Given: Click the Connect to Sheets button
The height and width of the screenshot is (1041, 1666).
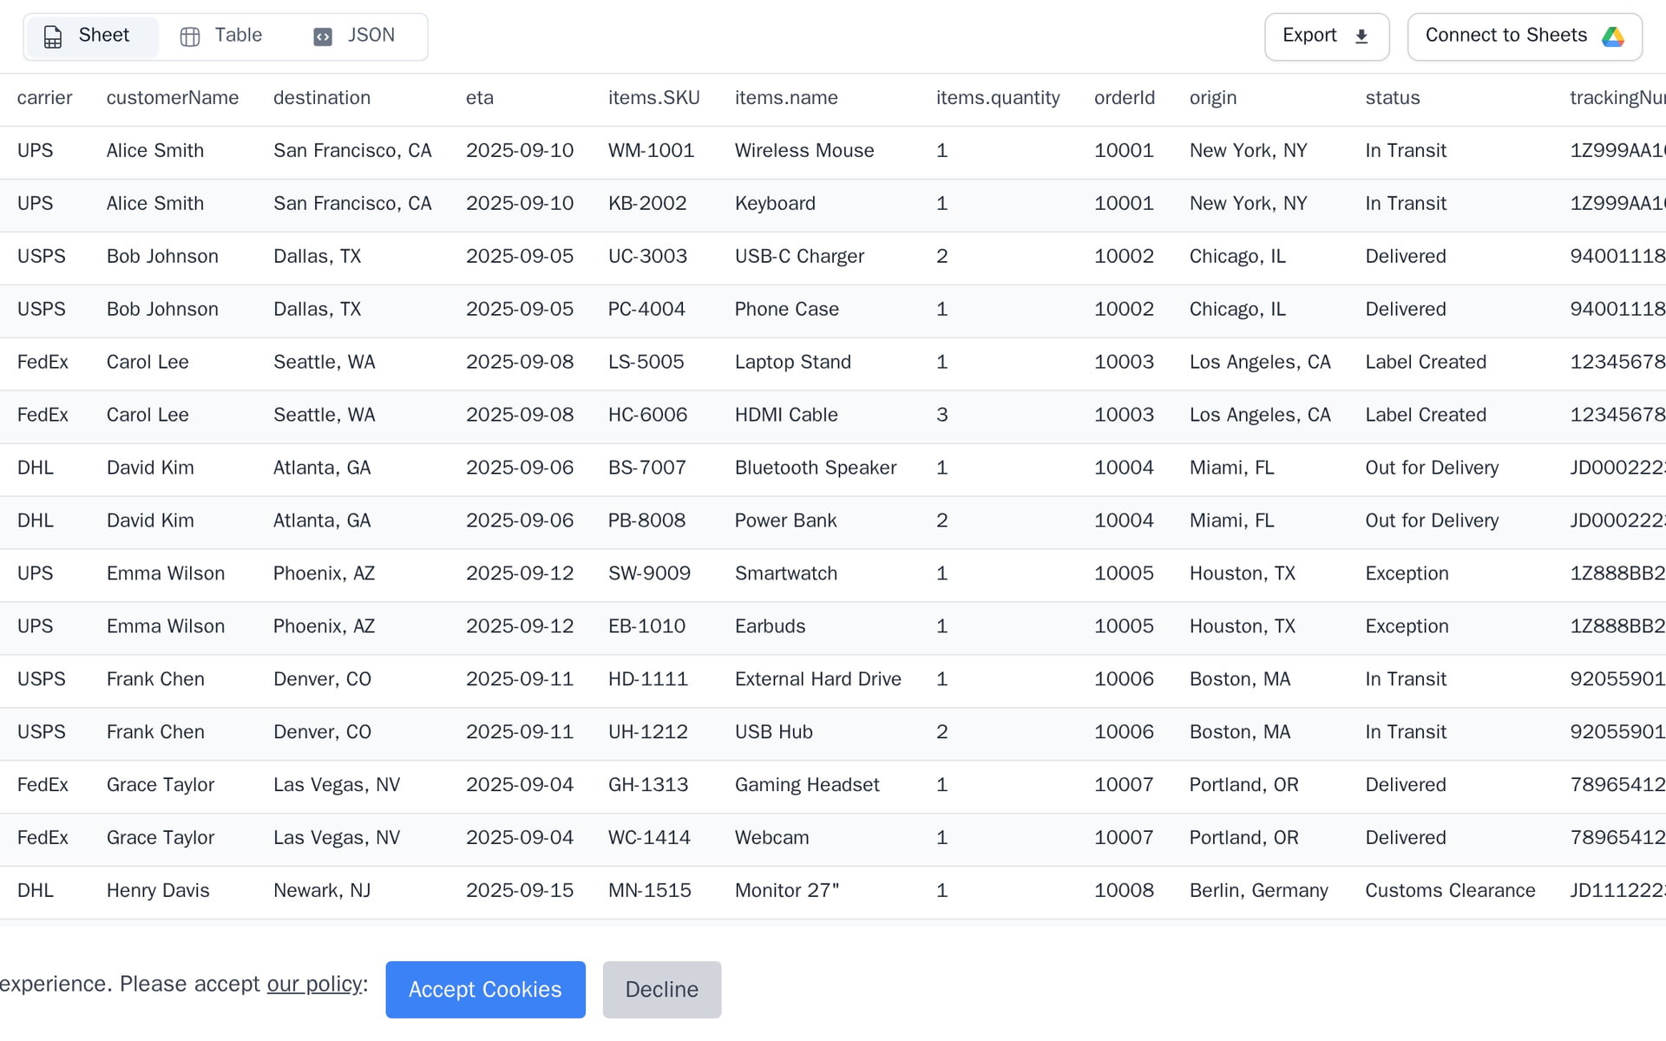Looking at the screenshot, I should point(1524,36).
